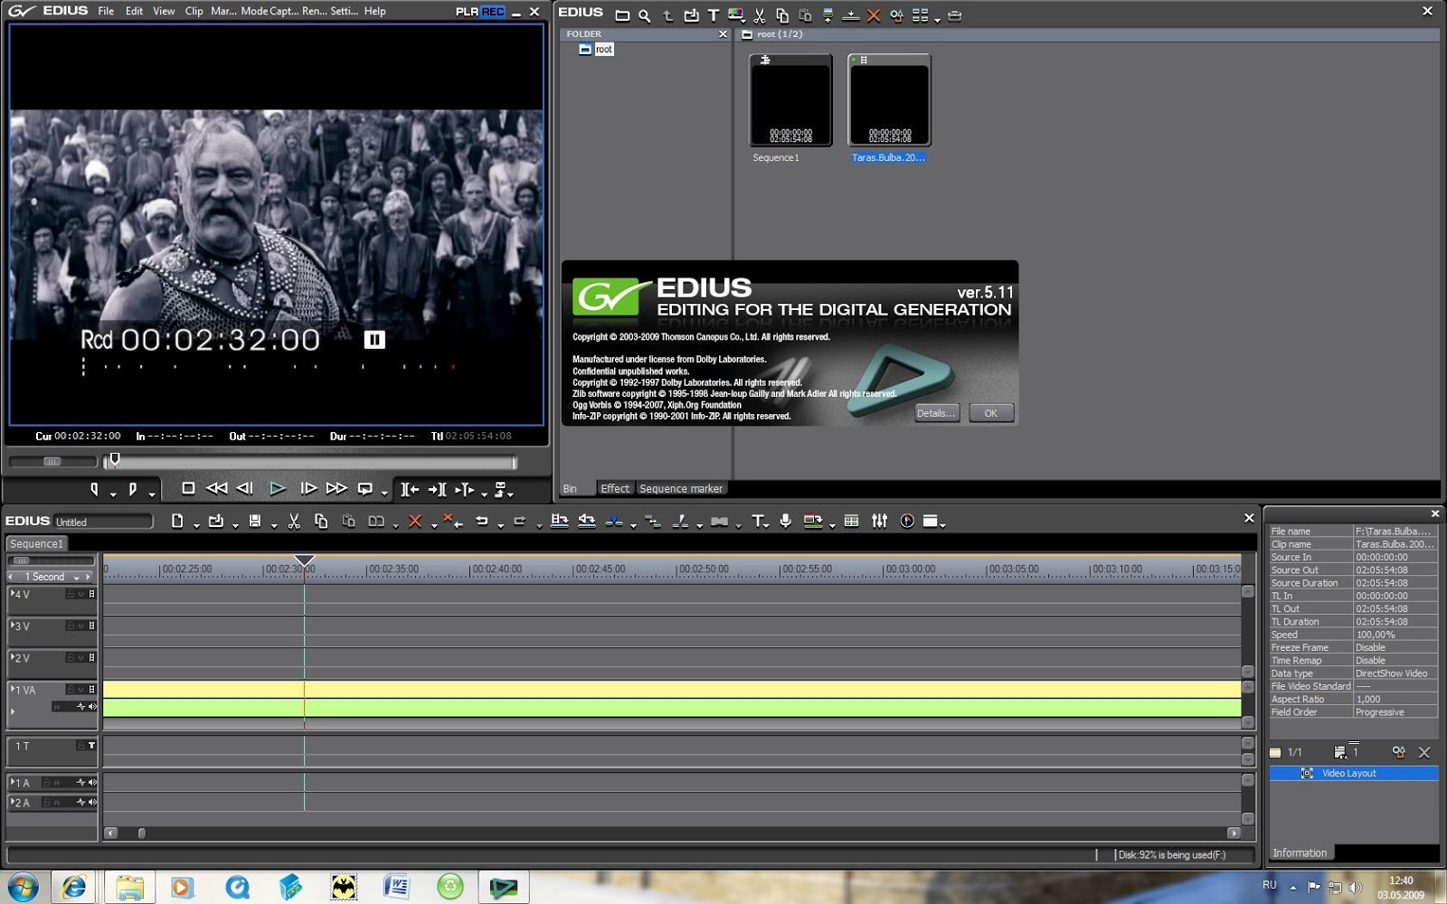Click the ripple delete icon in timeline toolbar
This screenshot has height=904, width=1447.
point(452,521)
